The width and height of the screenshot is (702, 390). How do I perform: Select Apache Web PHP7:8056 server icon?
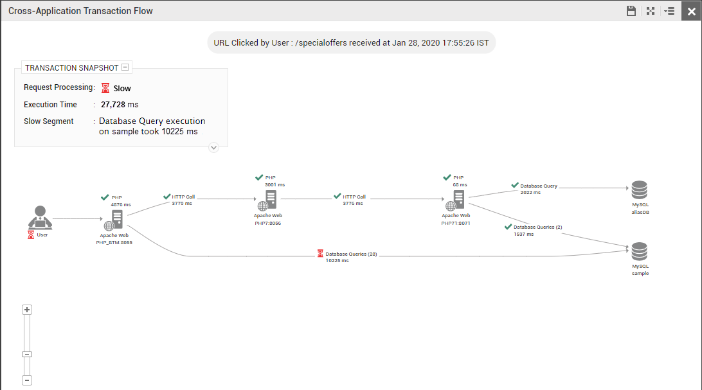(x=267, y=200)
